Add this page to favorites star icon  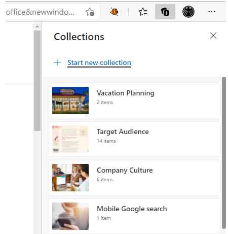coord(90,12)
